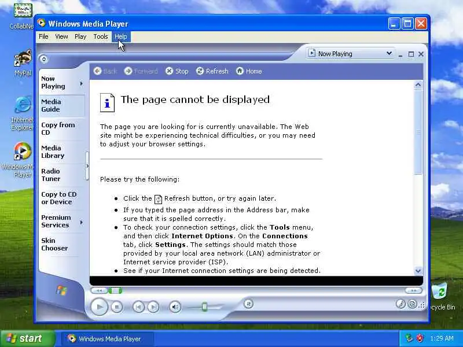Screen dimensions: 463x347
Task: Open Premium Services section
Action: pos(59,222)
